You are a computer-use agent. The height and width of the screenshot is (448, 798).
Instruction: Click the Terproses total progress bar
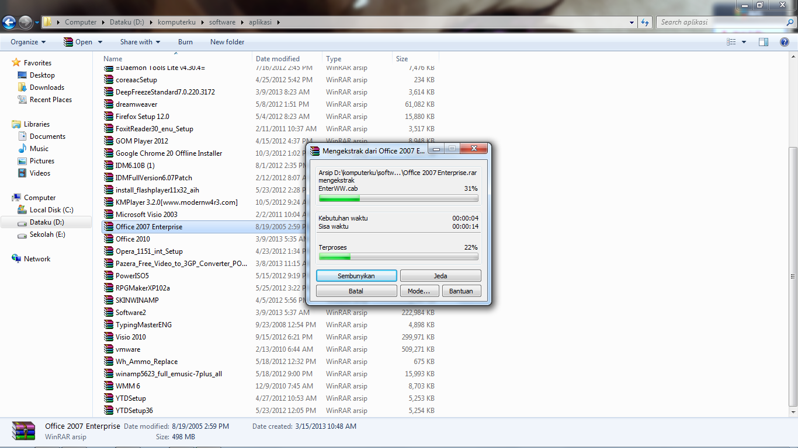click(398, 257)
